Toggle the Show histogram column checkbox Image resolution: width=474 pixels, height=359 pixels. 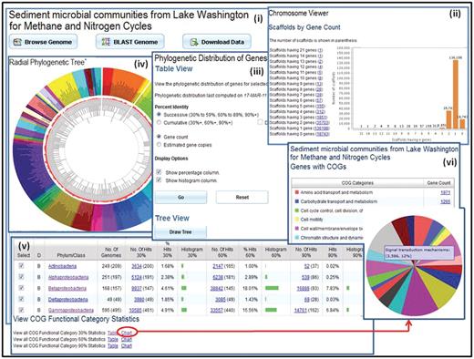point(159,180)
